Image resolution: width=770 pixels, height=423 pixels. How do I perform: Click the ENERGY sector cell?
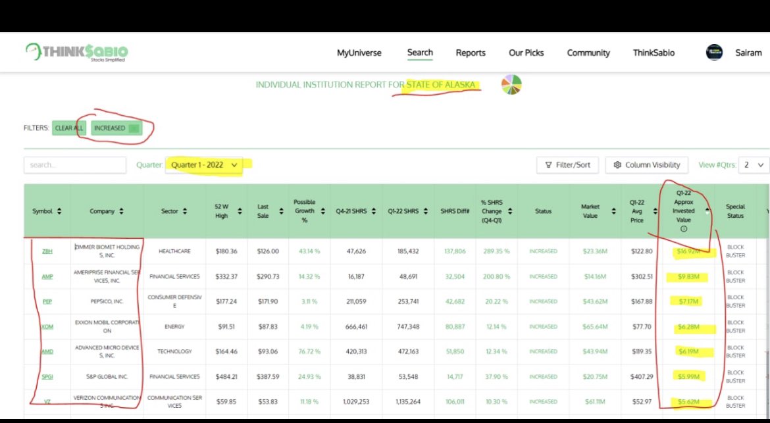tap(174, 327)
